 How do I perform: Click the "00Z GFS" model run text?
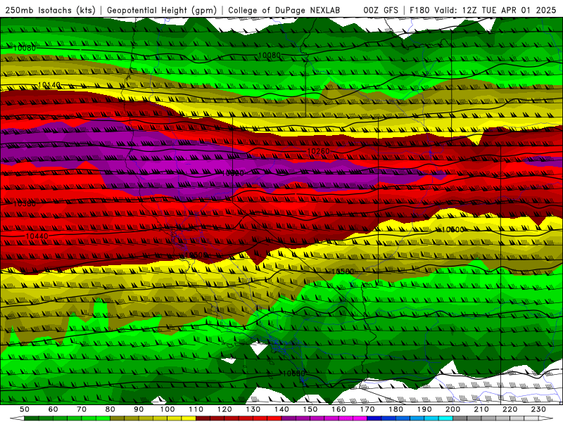[x=381, y=11]
